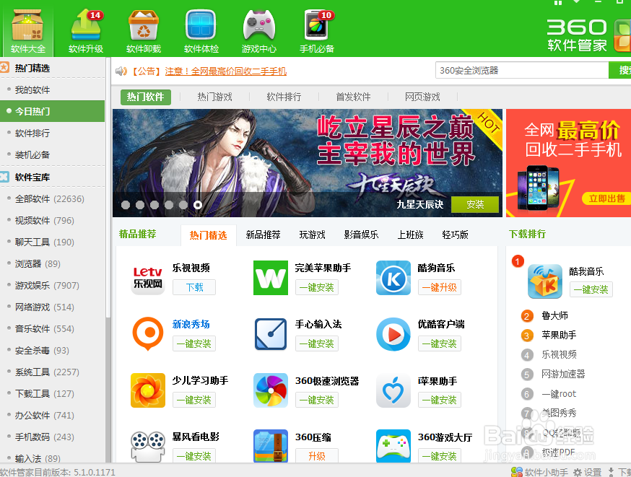This screenshot has width=631, height=477.
Task: Switch to the 软件排行 top tab
Action: click(x=284, y=97)
